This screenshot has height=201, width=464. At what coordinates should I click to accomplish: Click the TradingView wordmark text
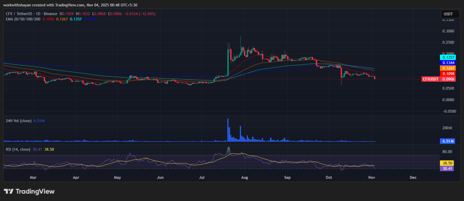pyautogui.click(x=34, y=191)
